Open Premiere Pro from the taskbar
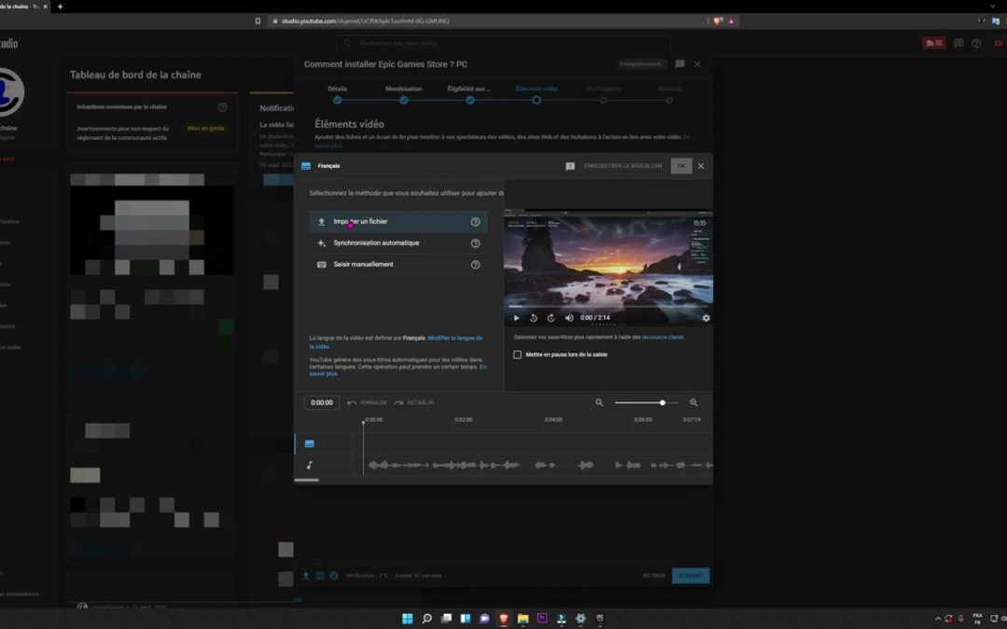Viewport: 1007px width, 629px height. [x=542, y=619]
